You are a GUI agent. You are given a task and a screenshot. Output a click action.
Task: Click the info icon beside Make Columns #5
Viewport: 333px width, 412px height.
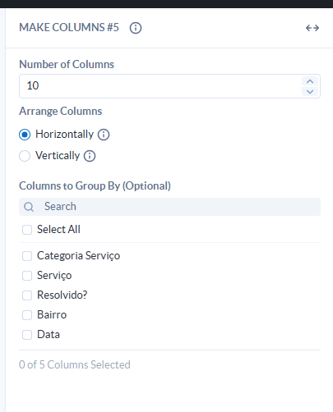coord(136,28)
